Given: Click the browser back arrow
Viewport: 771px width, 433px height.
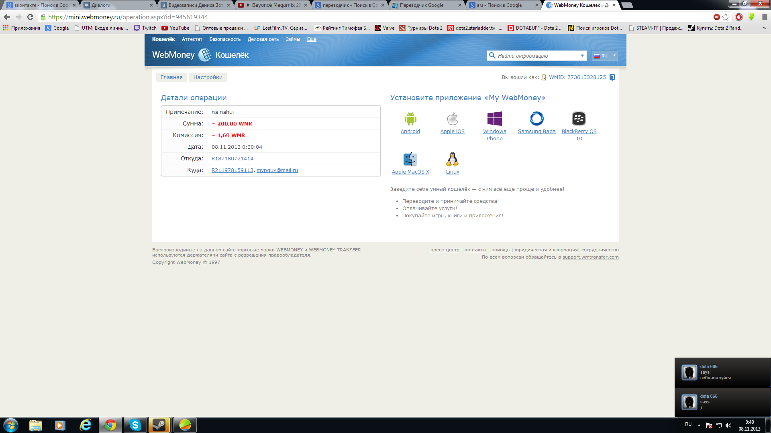Looking at the screenshot, I should coord(7,17).
